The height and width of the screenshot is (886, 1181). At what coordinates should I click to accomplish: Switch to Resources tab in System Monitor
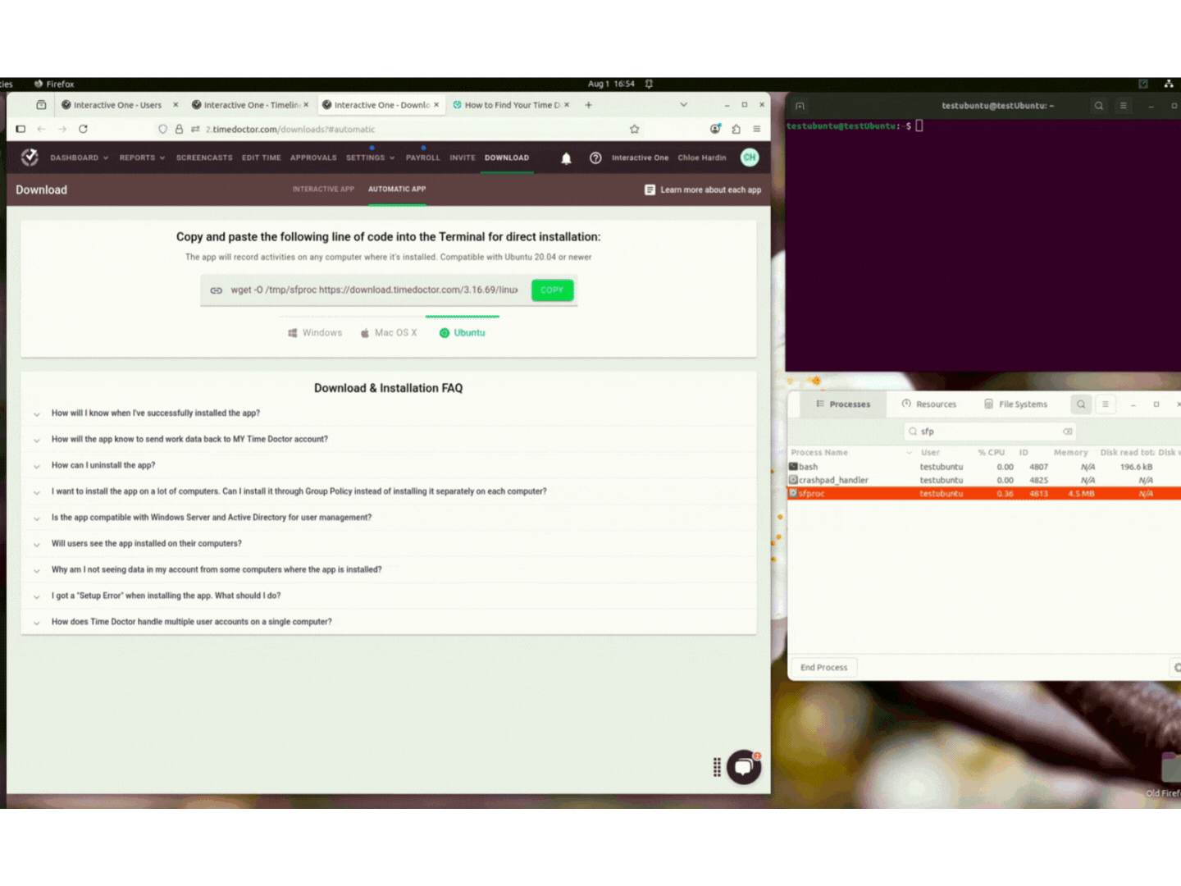click(929, 404)
